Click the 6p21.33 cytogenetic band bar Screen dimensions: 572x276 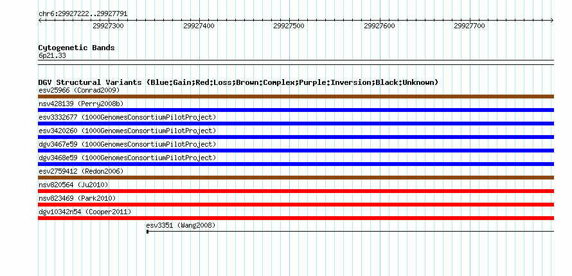(296, 62)
